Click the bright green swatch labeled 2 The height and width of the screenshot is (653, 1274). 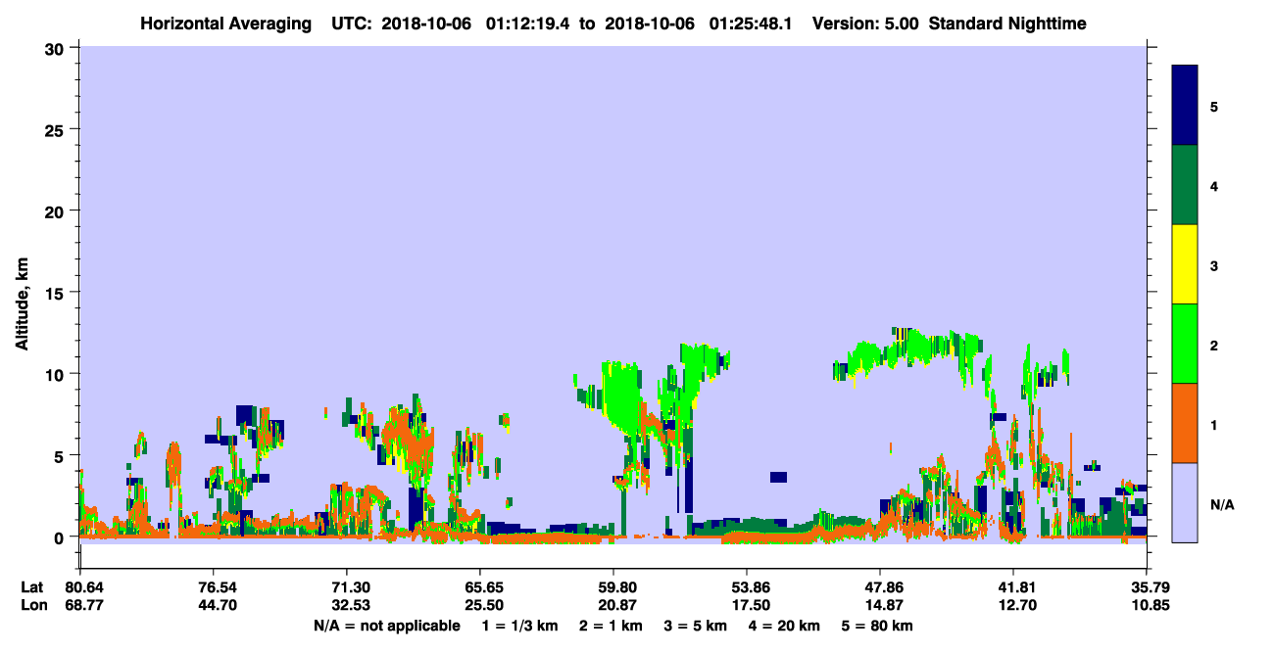click(1185, 344)
